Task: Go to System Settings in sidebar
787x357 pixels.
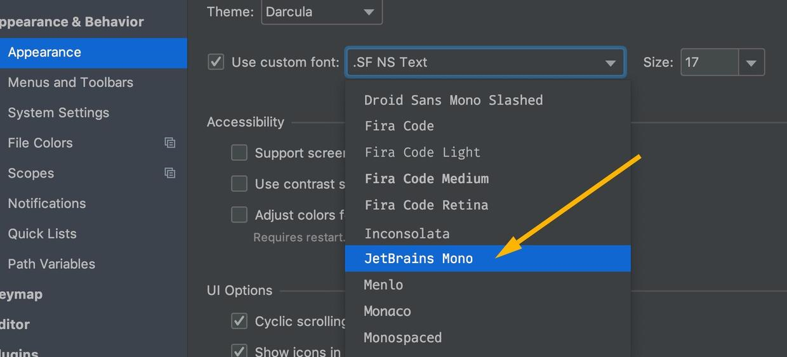Action: click(58, 113)
